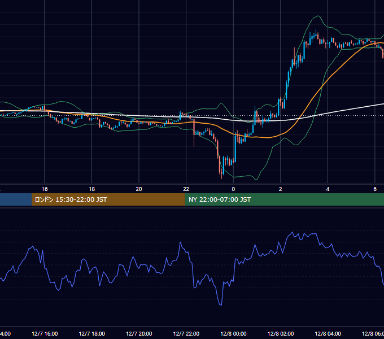Click the 12/8 00:00 date label
The image size is (384, 339).
(x=233, y=333)
